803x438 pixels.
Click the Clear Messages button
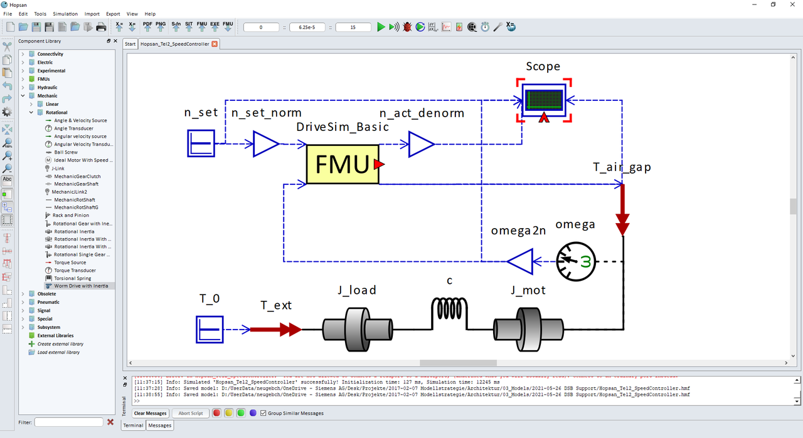click(x=151, y=414)
